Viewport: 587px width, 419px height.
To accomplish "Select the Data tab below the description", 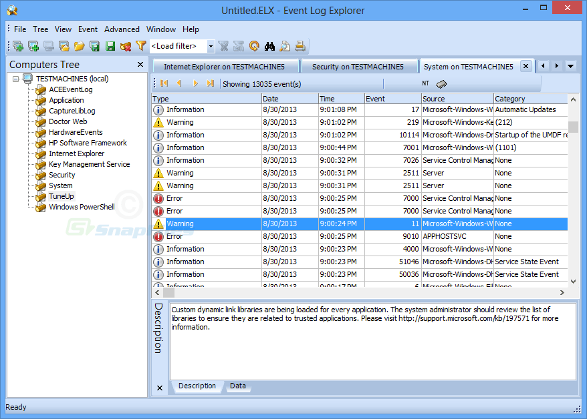I will pyautogui.click(x=238, y=386).
